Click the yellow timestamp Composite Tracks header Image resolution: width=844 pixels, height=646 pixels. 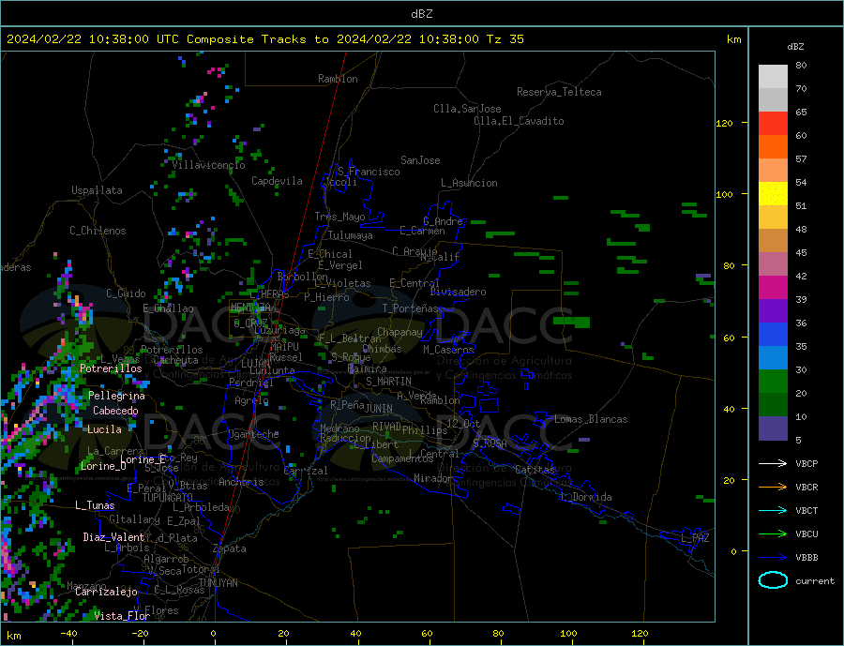click(264, 38)
